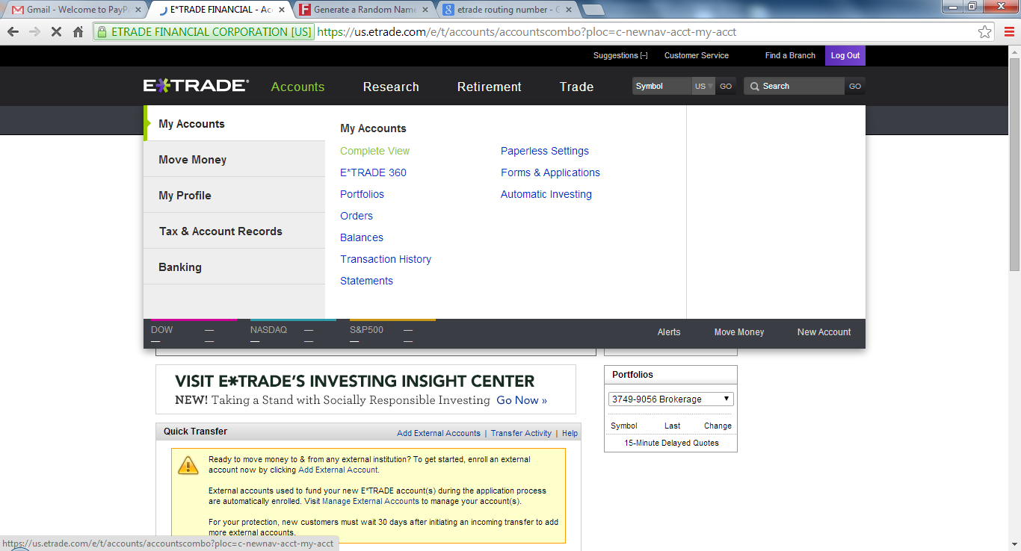Click the green ETRADE FINANCIAL CORPORATION security badge
1021x551 pixels.
coord(204,32)
